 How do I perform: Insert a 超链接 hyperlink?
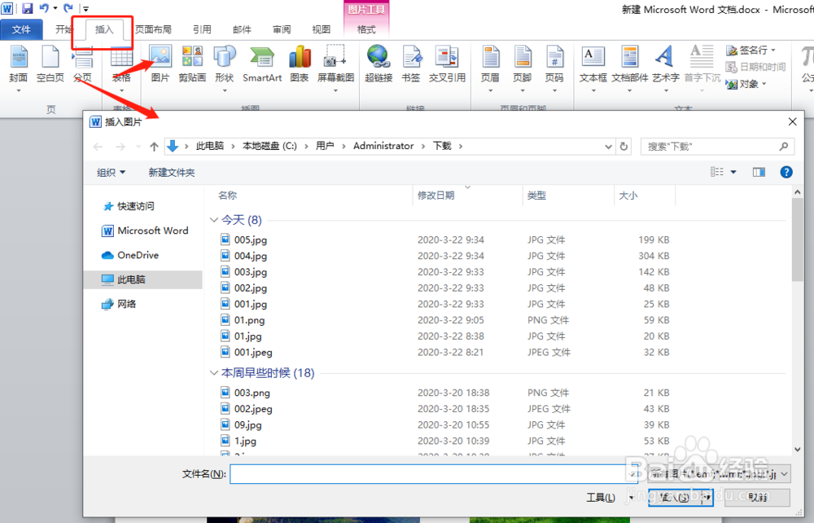click(x=379, y=64)
